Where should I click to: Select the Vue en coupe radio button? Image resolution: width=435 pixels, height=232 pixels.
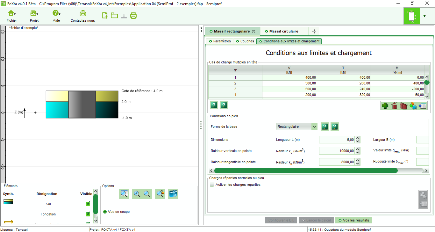(105, 212)
